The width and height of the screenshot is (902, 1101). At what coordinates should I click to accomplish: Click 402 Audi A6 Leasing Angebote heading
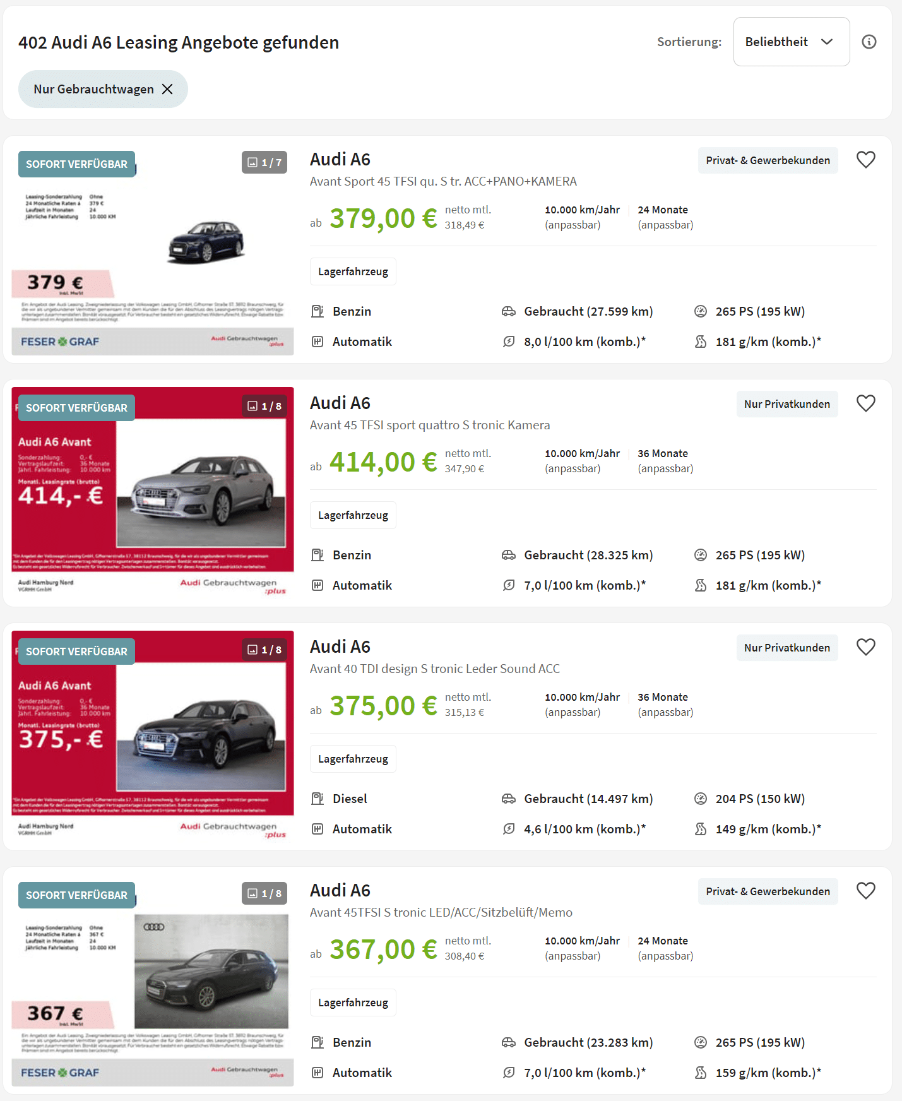pos(179,42)
